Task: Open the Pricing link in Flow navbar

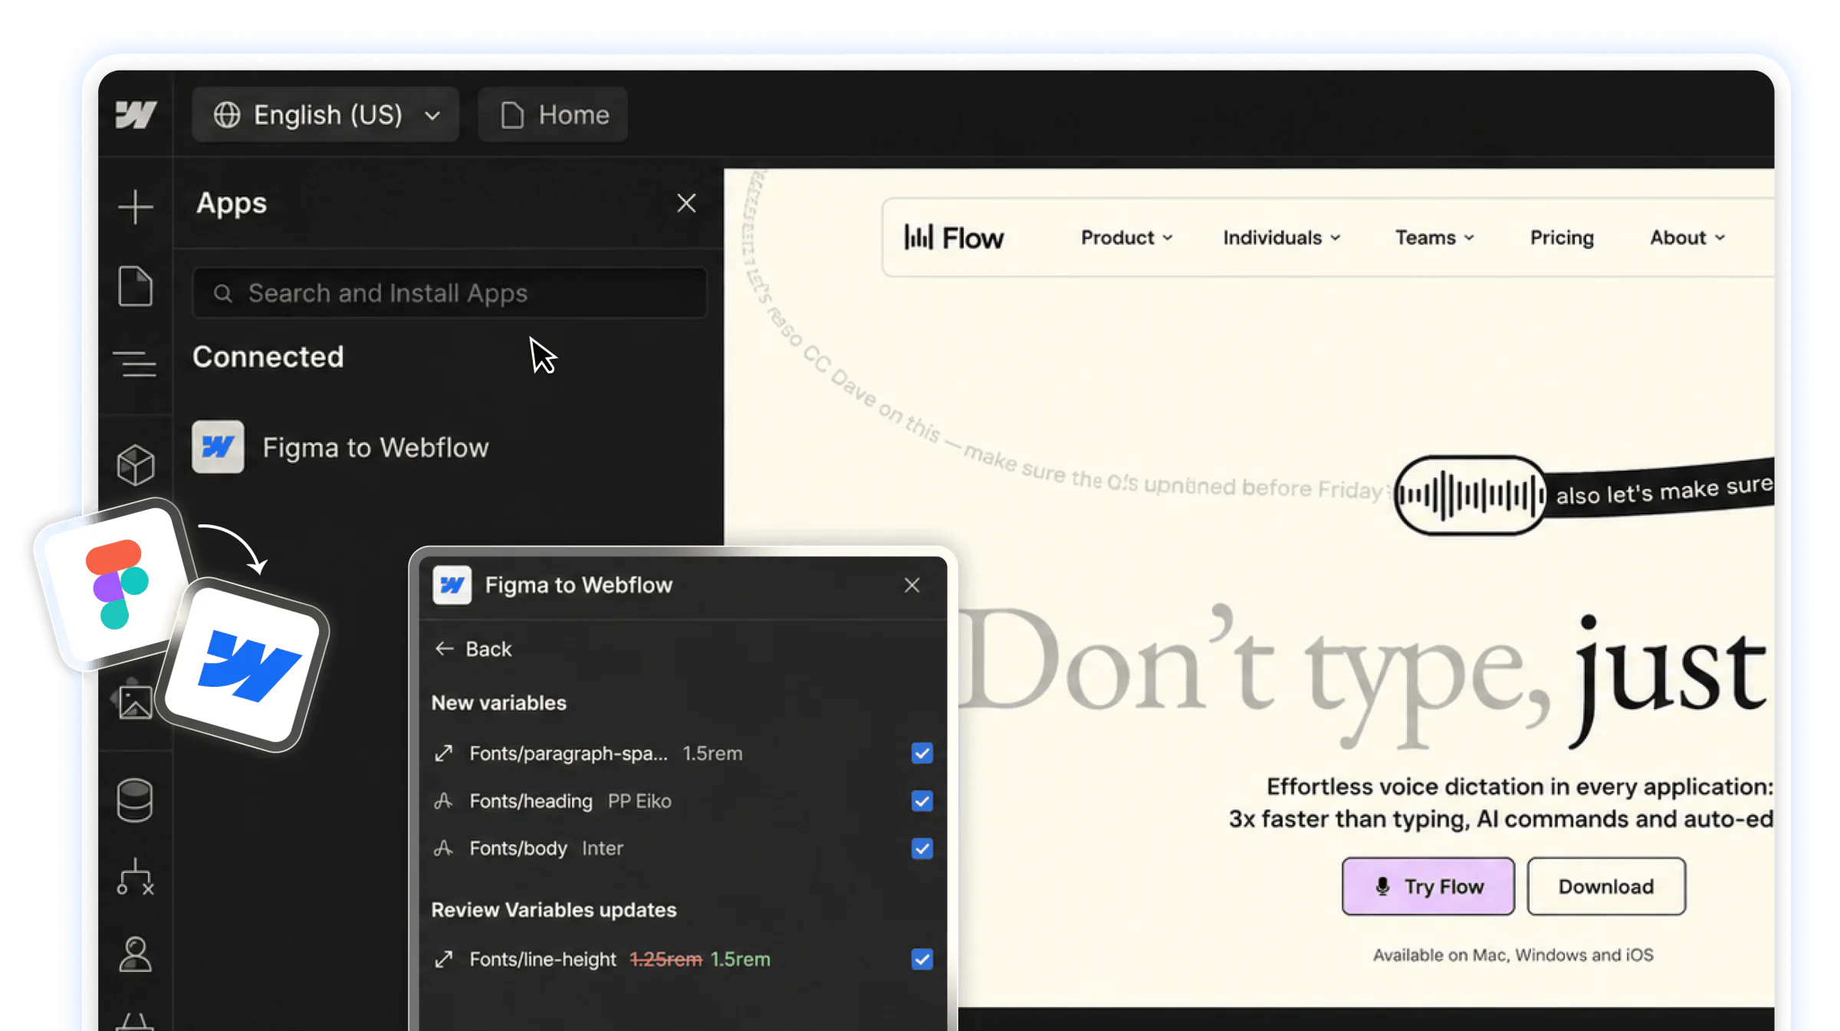Action: [1562, 238]
